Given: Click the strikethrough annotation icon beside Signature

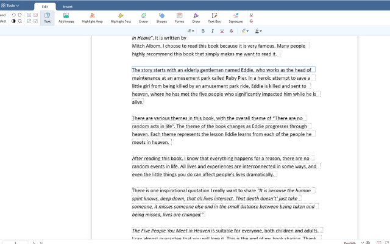Looking at the screenshot, I should click(x=251, y=21).
